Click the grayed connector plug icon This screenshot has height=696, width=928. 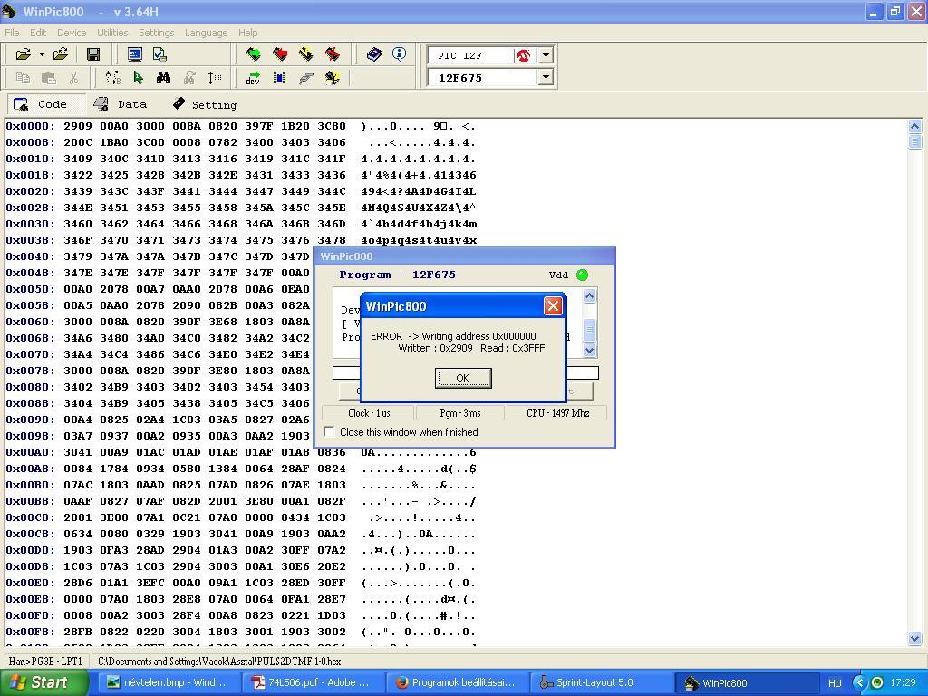[x=306, y=78]
